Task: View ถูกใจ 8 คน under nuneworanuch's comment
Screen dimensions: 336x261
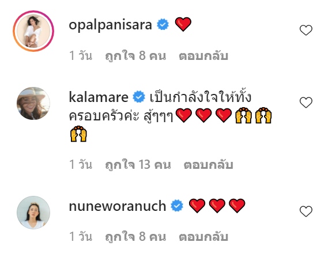Action: click(x=135, y=237)
